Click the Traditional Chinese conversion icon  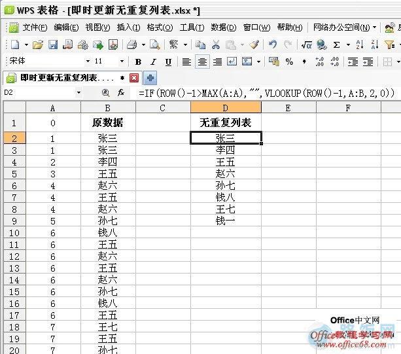[173, 45]
